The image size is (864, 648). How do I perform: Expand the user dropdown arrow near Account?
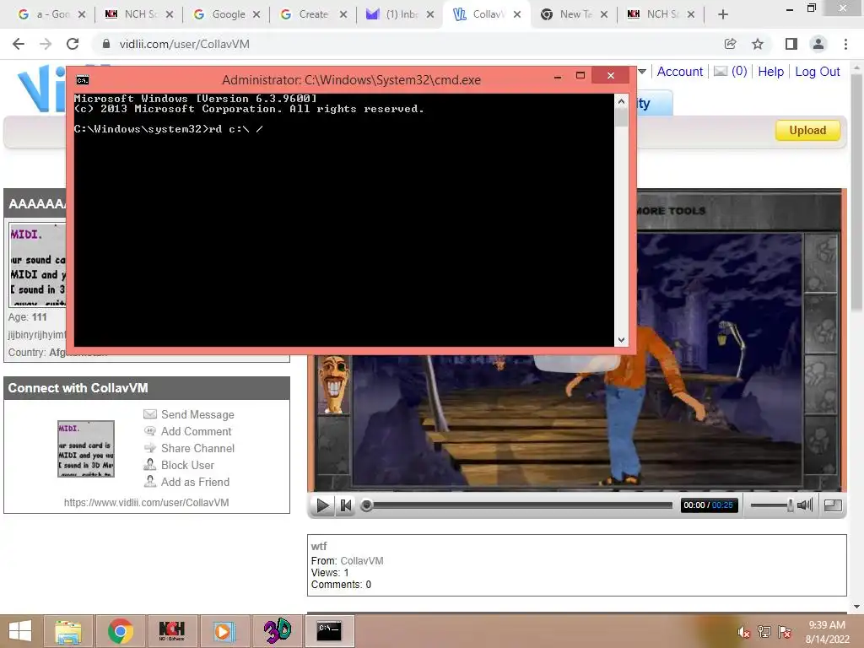tap(642, 72)
